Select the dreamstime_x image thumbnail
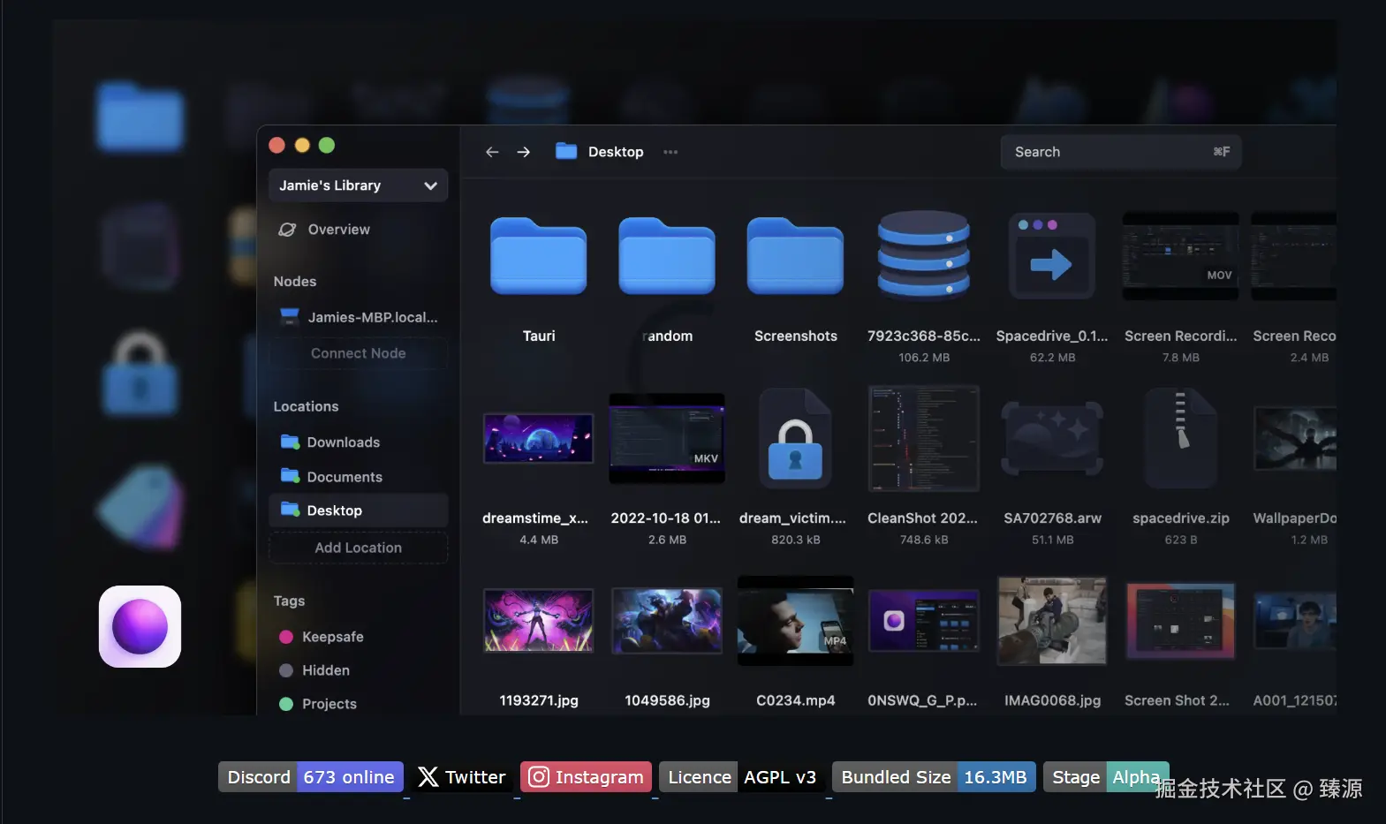Screen dimensions: 1386x824 pyautogui.click(x=539, y=438)
